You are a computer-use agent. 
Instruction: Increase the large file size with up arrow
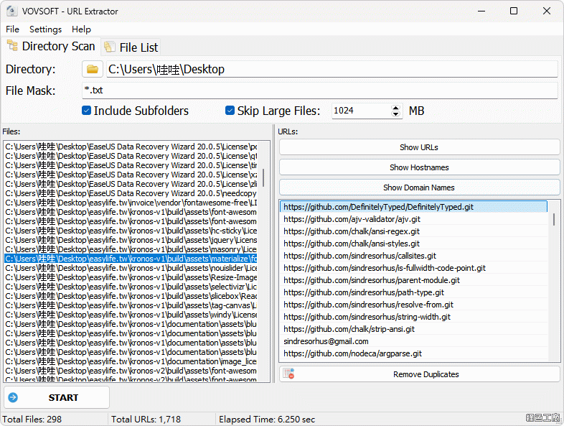[x=396, y=108]
